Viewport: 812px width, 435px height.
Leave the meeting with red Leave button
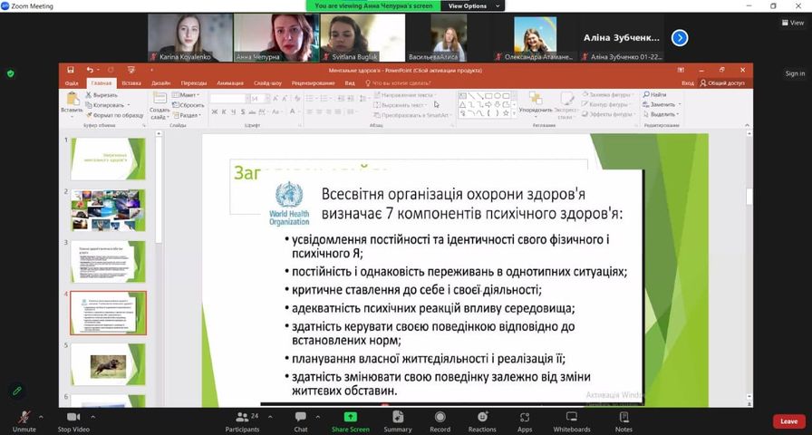click(x=788, y=421)
